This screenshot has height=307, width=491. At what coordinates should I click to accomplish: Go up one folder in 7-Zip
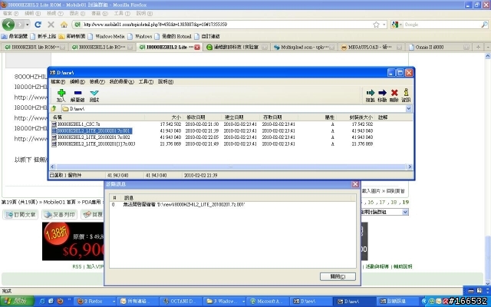[54, 109]
